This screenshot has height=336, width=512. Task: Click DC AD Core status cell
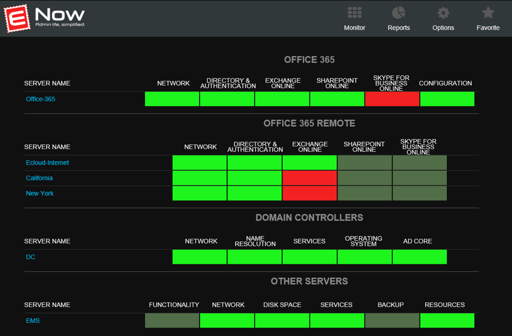tap(419, 257)
